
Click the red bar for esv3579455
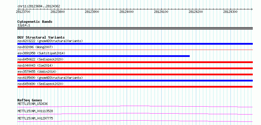[135, 74]
